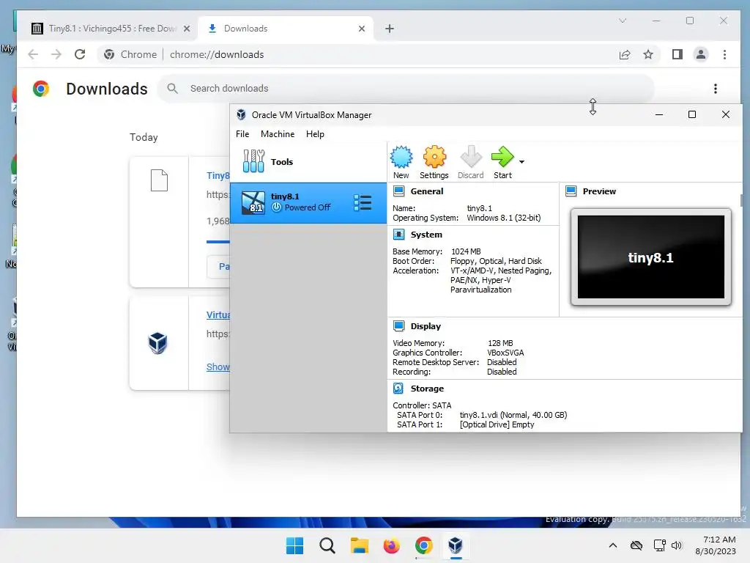Click the General section header icon
Viewport: 750px width, 563px height.
(398, 191)
